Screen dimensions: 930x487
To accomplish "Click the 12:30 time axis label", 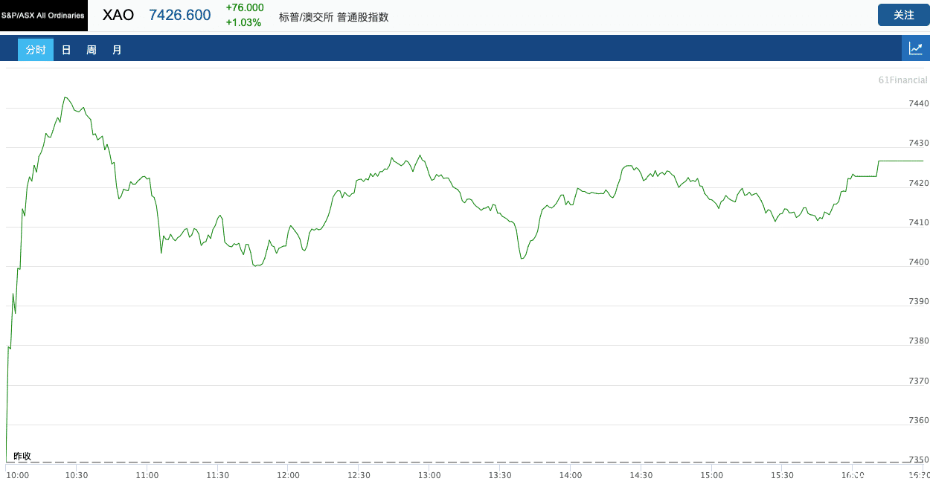I will point(359,475).
